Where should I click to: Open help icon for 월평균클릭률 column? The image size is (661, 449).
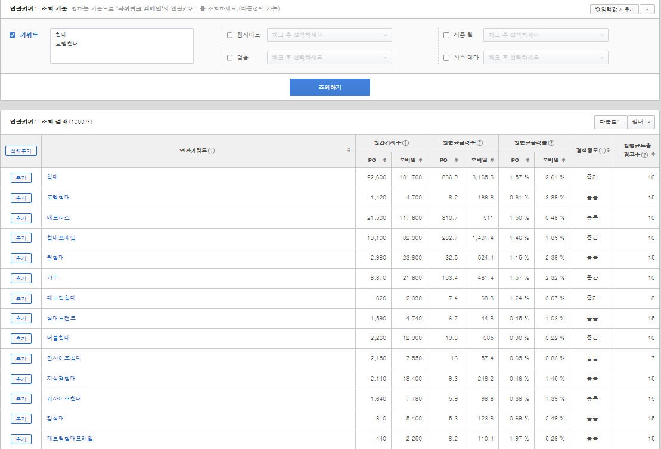click(x=551, y=143)
